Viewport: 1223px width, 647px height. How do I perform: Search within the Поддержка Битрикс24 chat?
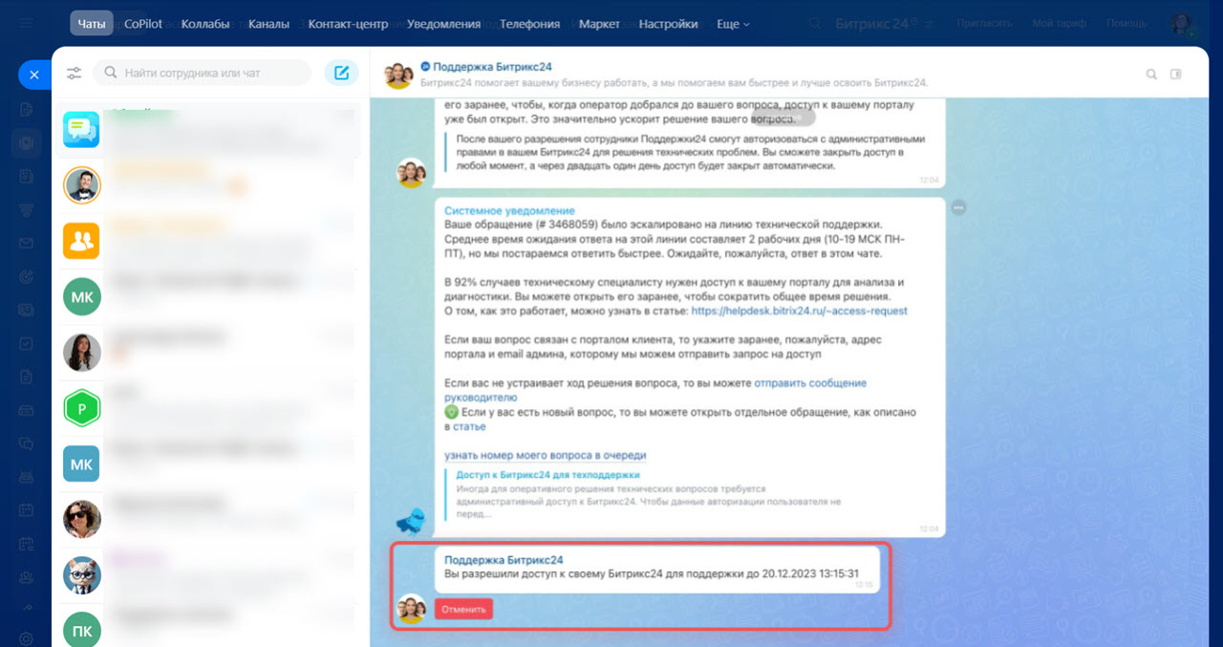(1151, 75)
